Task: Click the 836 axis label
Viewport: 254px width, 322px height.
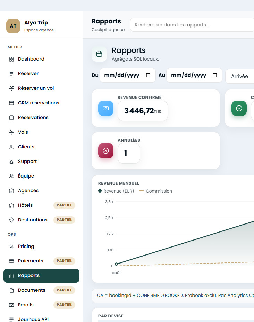Action: coord(110,250)
